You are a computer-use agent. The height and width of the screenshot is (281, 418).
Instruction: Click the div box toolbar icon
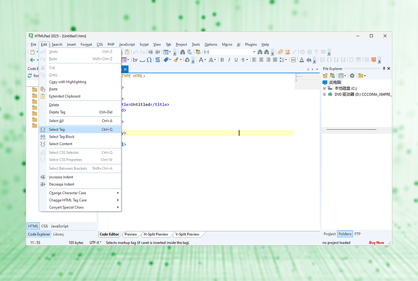coord(293,60)
